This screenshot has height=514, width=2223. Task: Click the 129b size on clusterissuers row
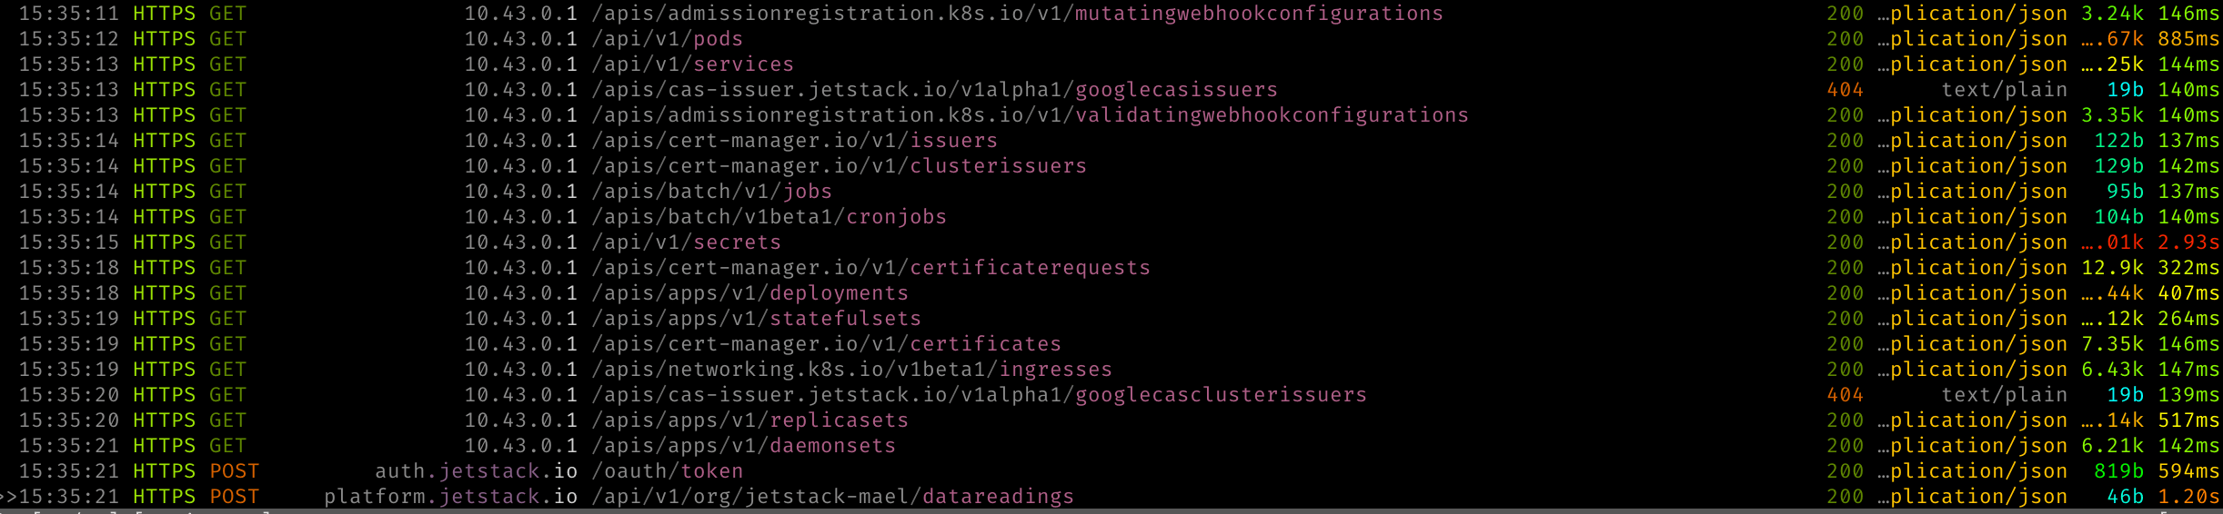point(2118,166)
